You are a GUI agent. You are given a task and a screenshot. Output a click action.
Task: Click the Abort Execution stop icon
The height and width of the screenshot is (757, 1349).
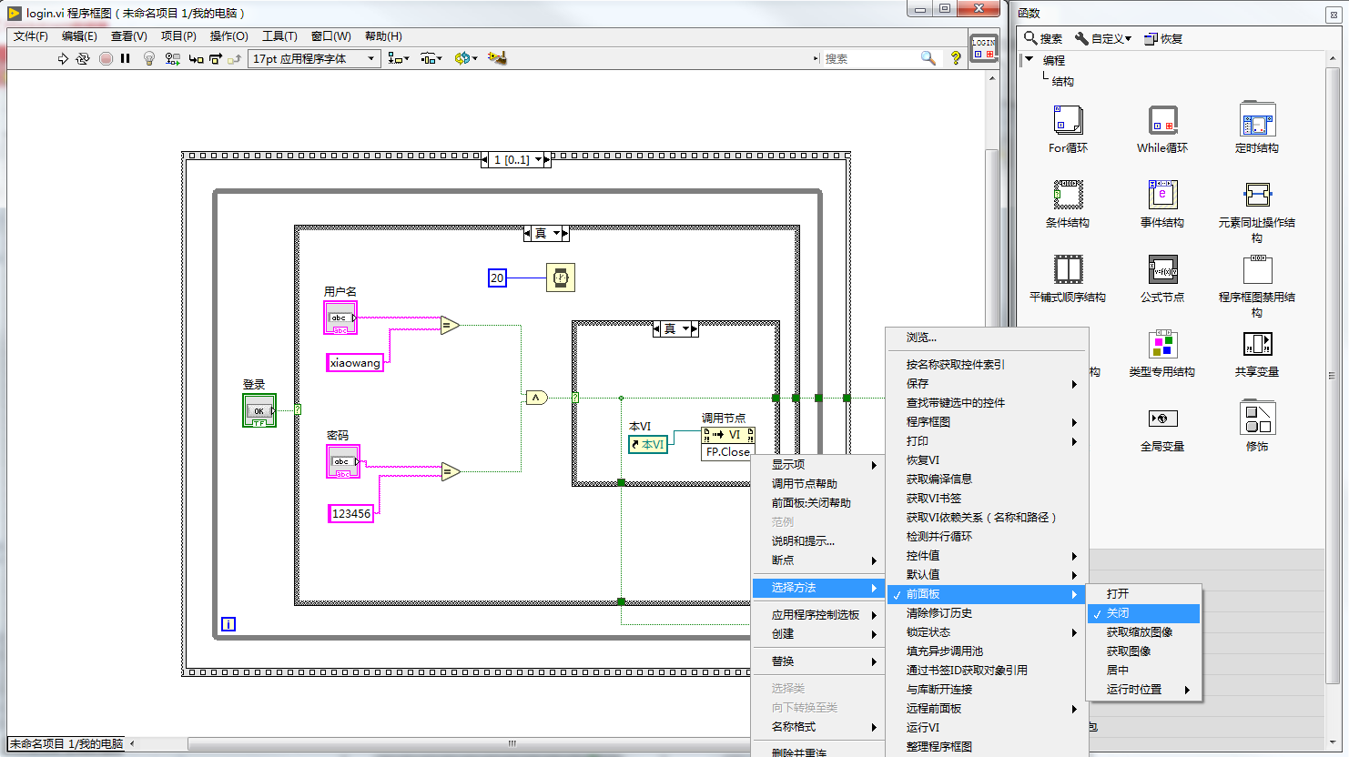[x=106, y=58]
